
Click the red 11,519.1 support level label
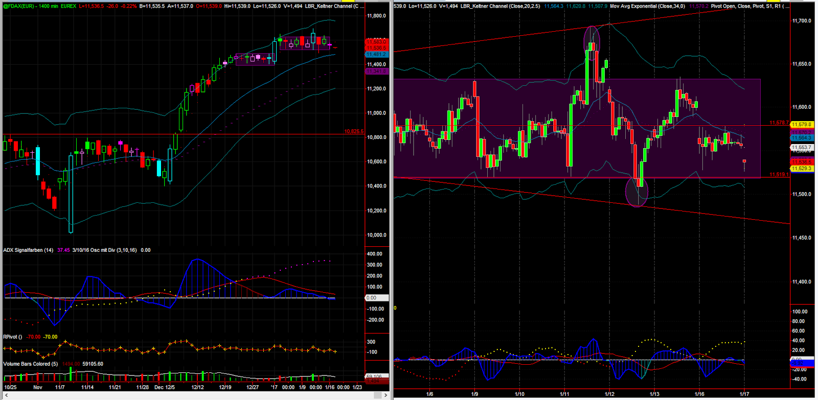pos(779,175)
